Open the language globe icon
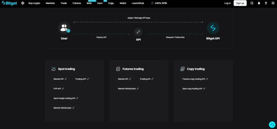The image size is (277, 129). click(273, 3)
